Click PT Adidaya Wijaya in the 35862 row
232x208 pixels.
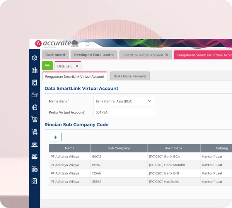tap(70, 181)
